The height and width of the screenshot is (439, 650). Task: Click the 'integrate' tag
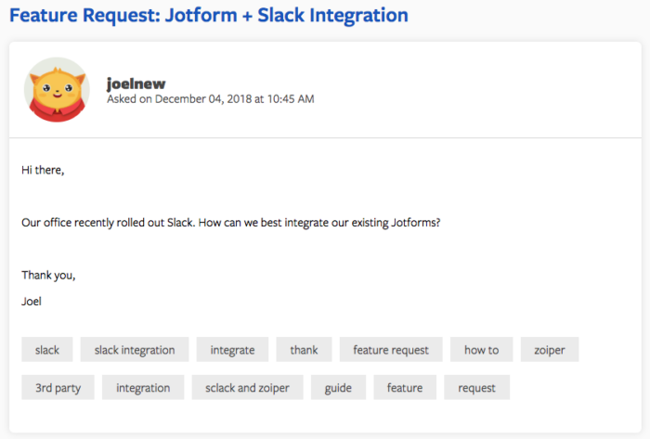pyautogui.click(x=232, y=350)
